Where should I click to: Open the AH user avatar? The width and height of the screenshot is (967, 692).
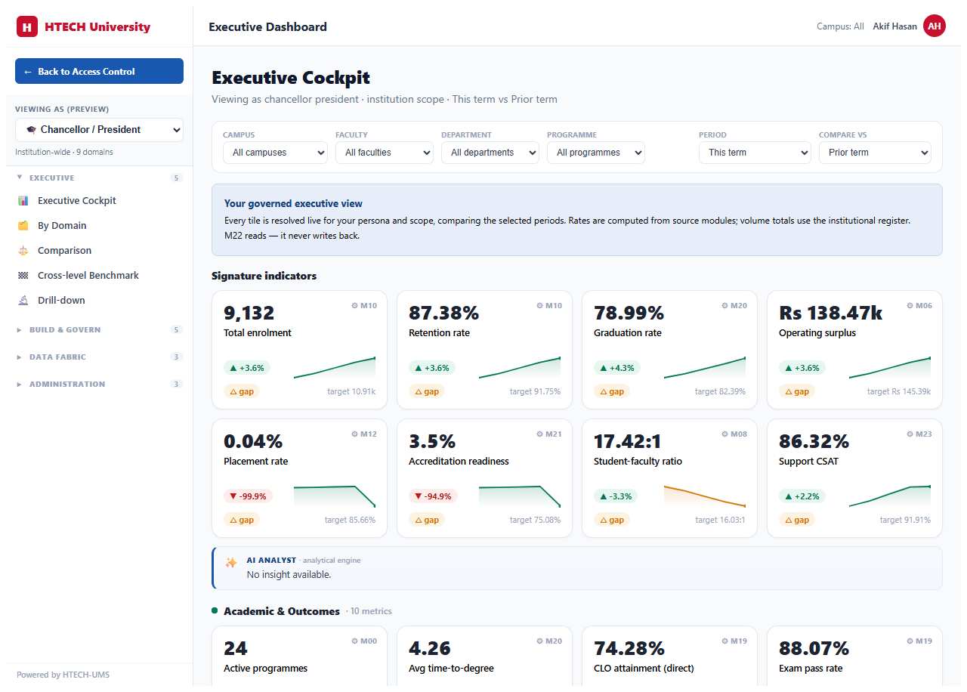pyautogui.click(x=935, y=26)
